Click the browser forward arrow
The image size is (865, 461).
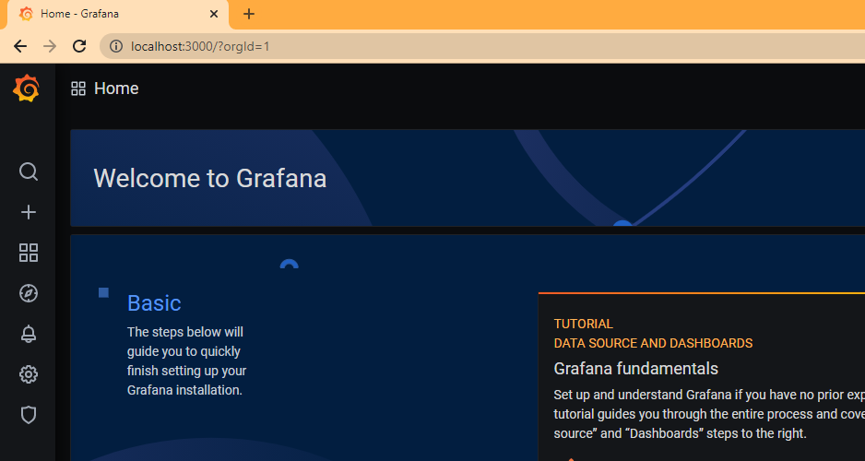50,46
